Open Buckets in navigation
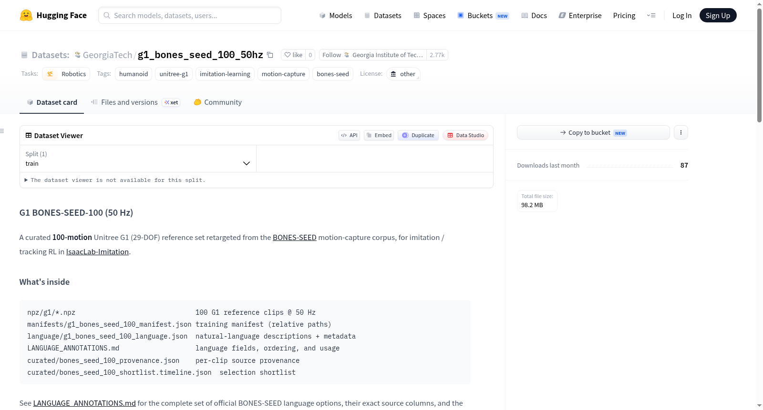This screenshot has width=763, height=410. (x=483, y=15)
